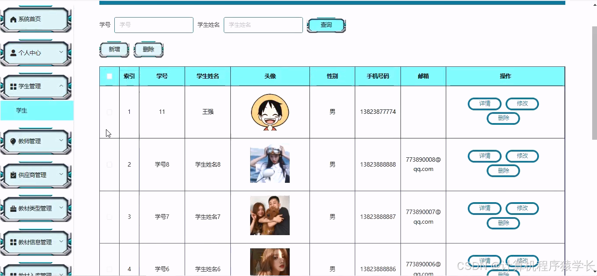
Task: Click 删除 in row 学生姓名8
Action: point(503,171)
